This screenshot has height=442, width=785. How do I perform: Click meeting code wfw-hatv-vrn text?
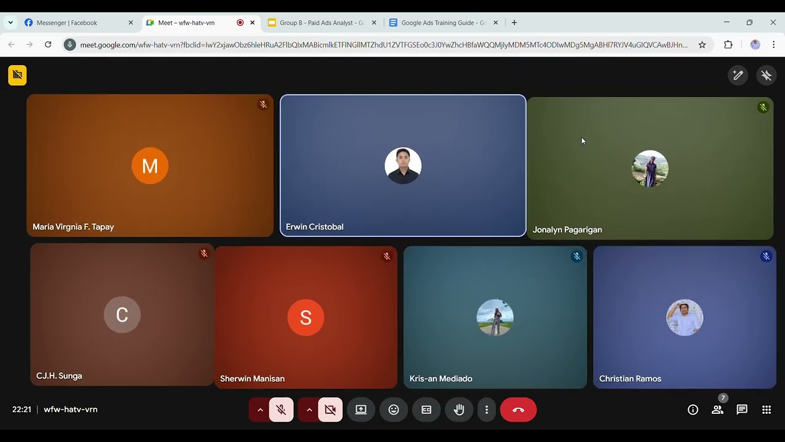(x=71, y=409)
